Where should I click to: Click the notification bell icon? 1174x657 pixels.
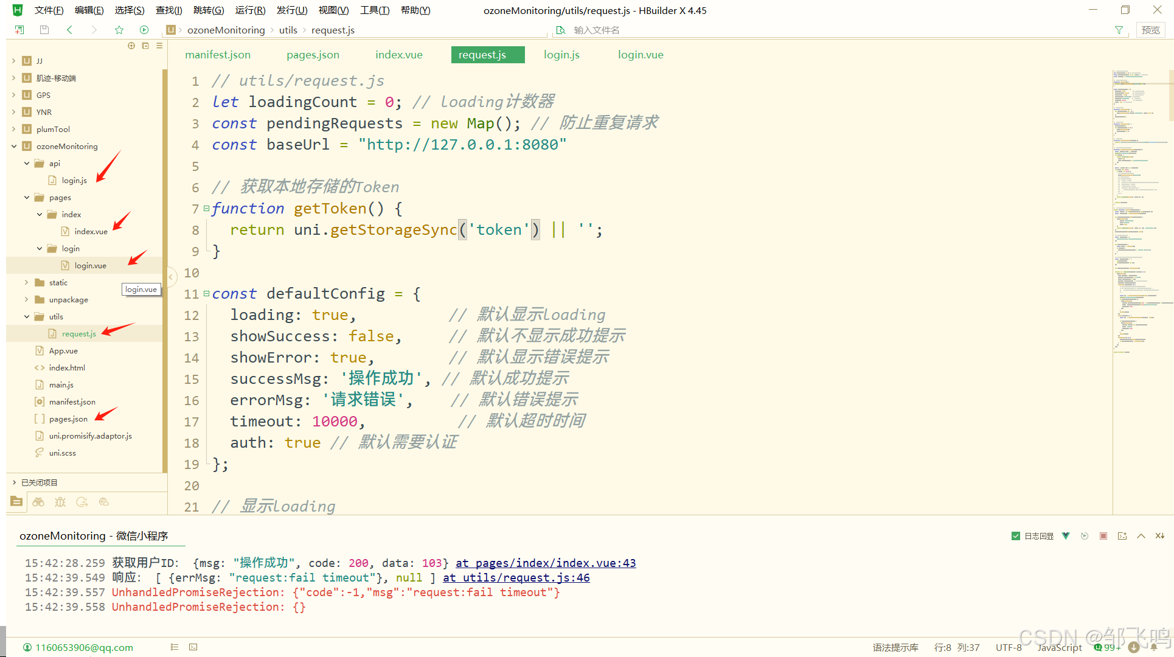[1154, 647]
